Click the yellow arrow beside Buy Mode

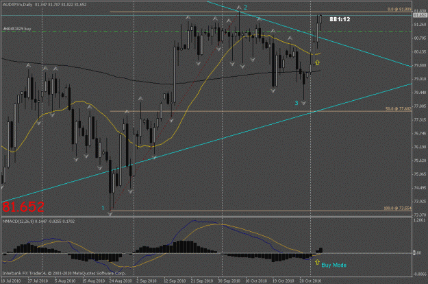pos(317,263)
